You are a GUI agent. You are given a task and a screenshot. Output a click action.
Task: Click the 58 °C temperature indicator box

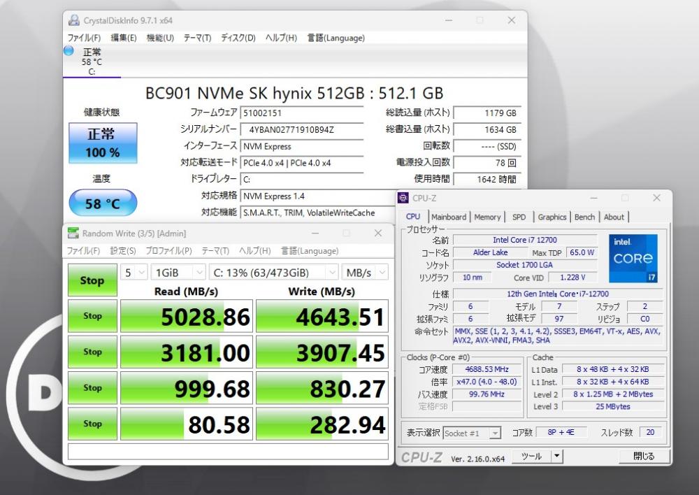coord(103,204)
